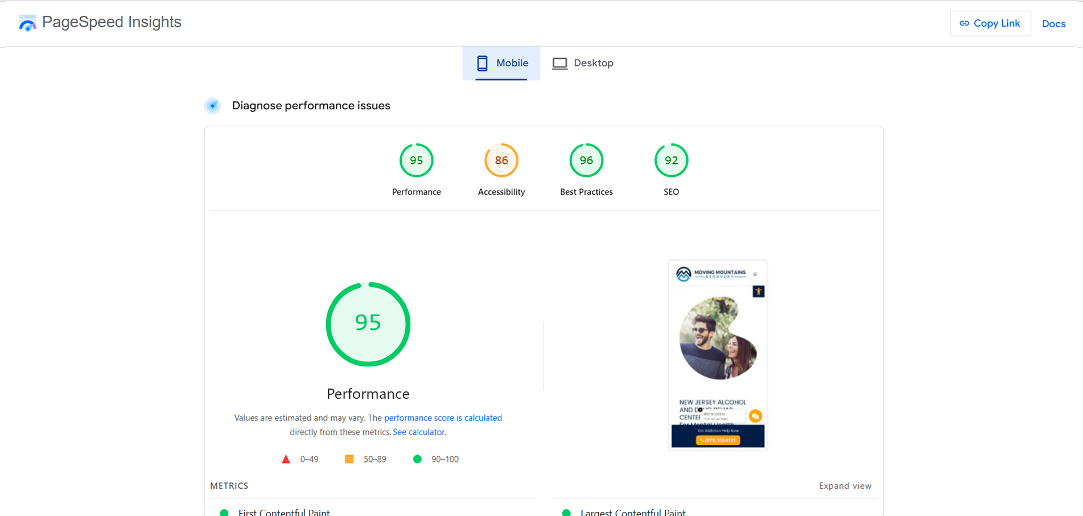Click the green circle 90–100 legend swatch
The height and width of the screenshot is (516, 1083).
(417, 459)
